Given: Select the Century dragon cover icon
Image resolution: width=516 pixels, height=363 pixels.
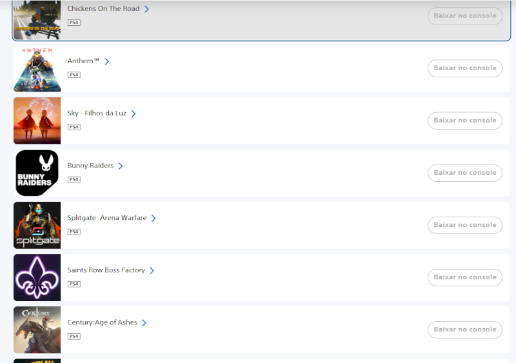Looking at the screenshot, I should (x=37, y=329).
